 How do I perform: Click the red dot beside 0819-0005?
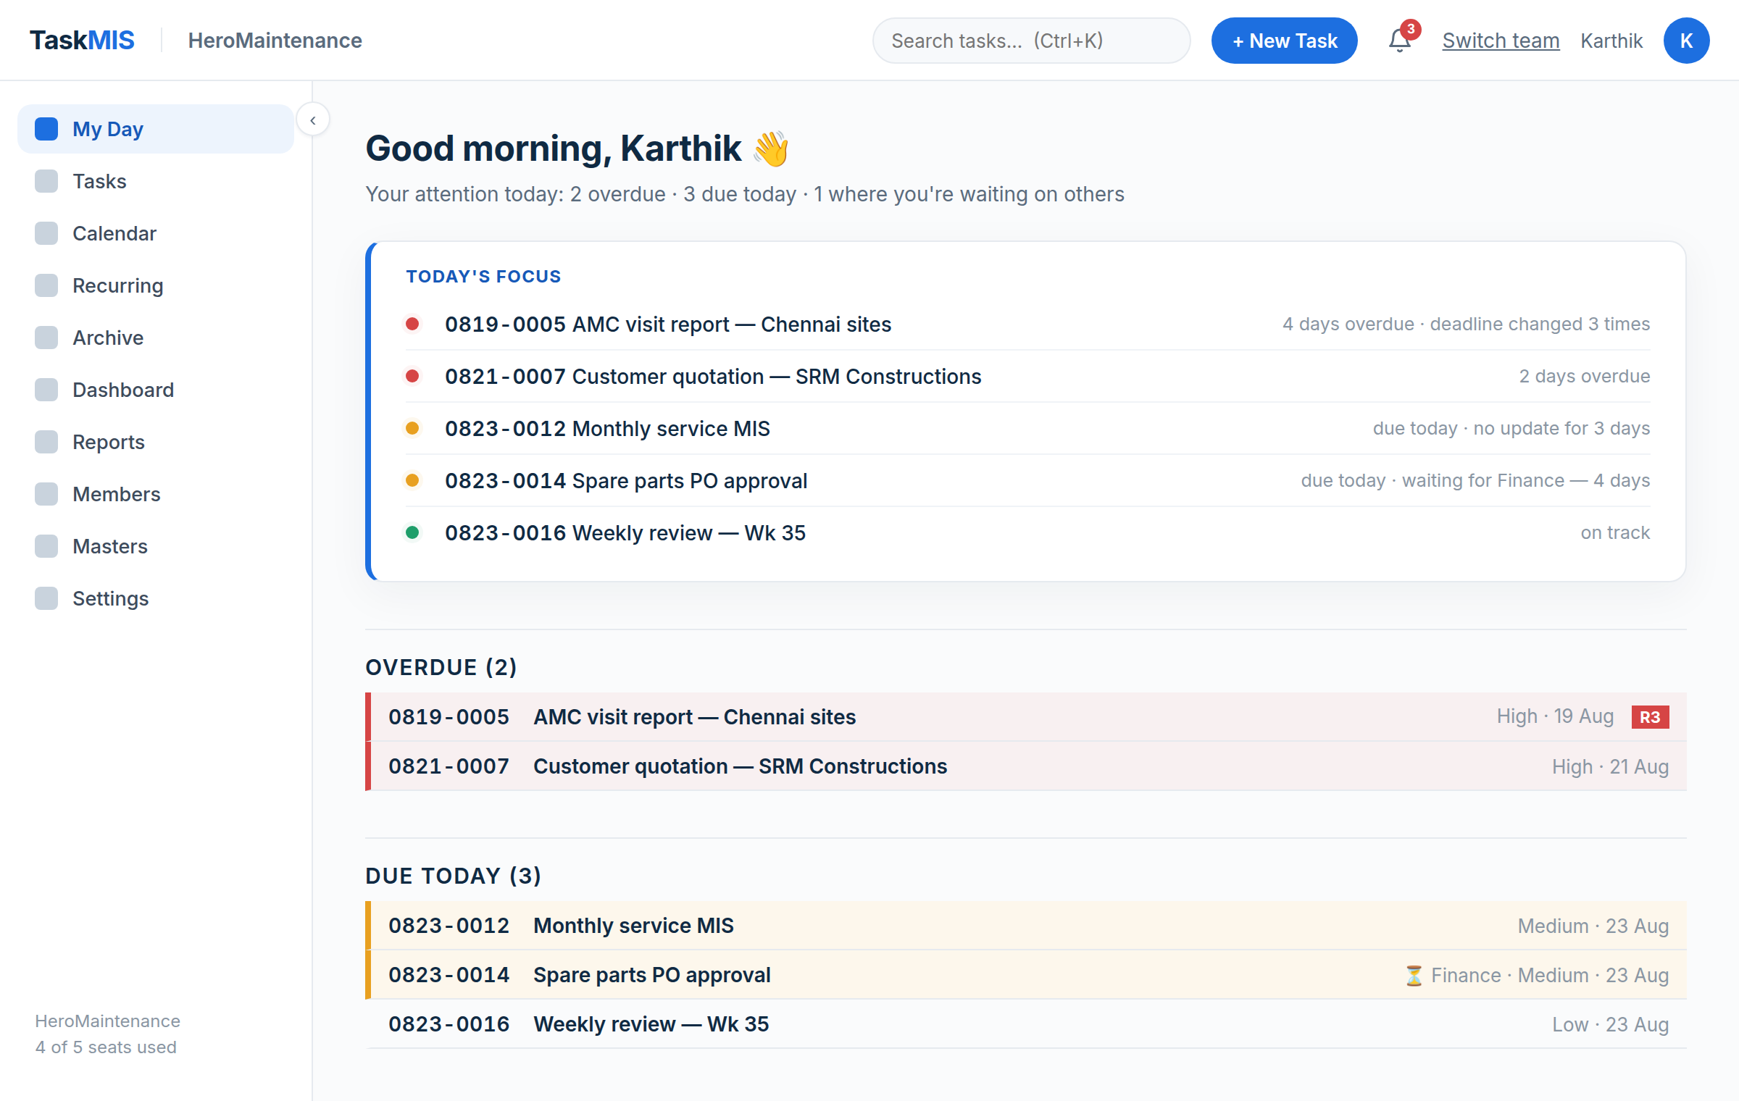412,324
